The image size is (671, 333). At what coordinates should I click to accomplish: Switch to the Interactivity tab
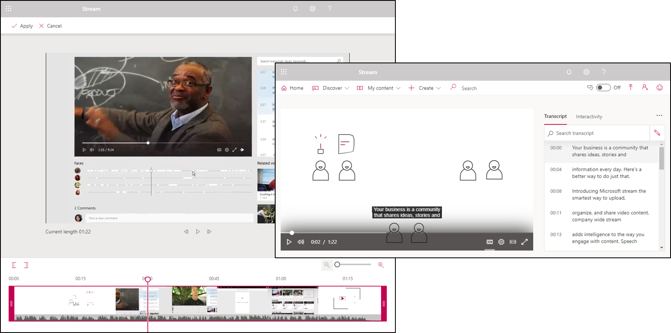pyautogui.click(x=589, y=116)
